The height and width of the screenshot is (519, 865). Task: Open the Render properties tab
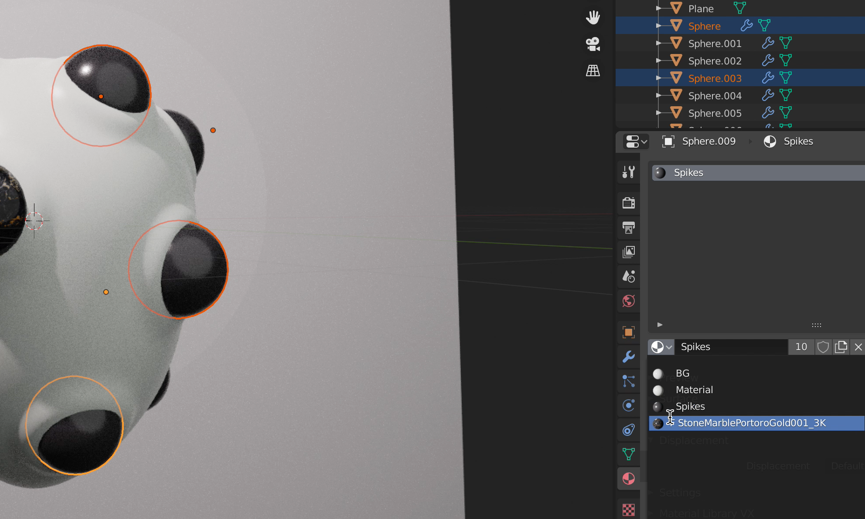pos(628,203)
